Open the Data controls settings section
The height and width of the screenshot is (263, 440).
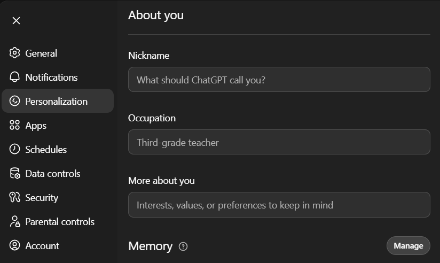click(x=52, y=173)
